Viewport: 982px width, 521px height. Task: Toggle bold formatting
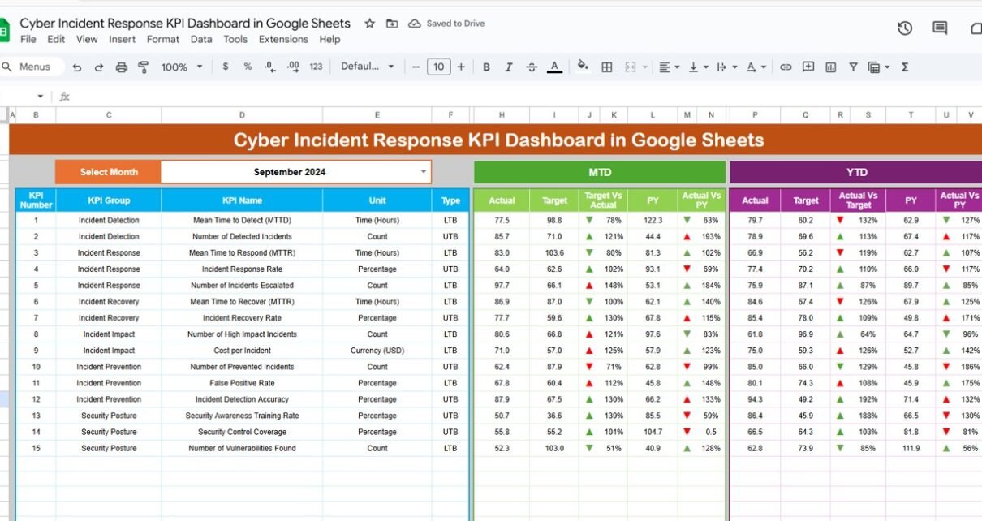(486, 67)
